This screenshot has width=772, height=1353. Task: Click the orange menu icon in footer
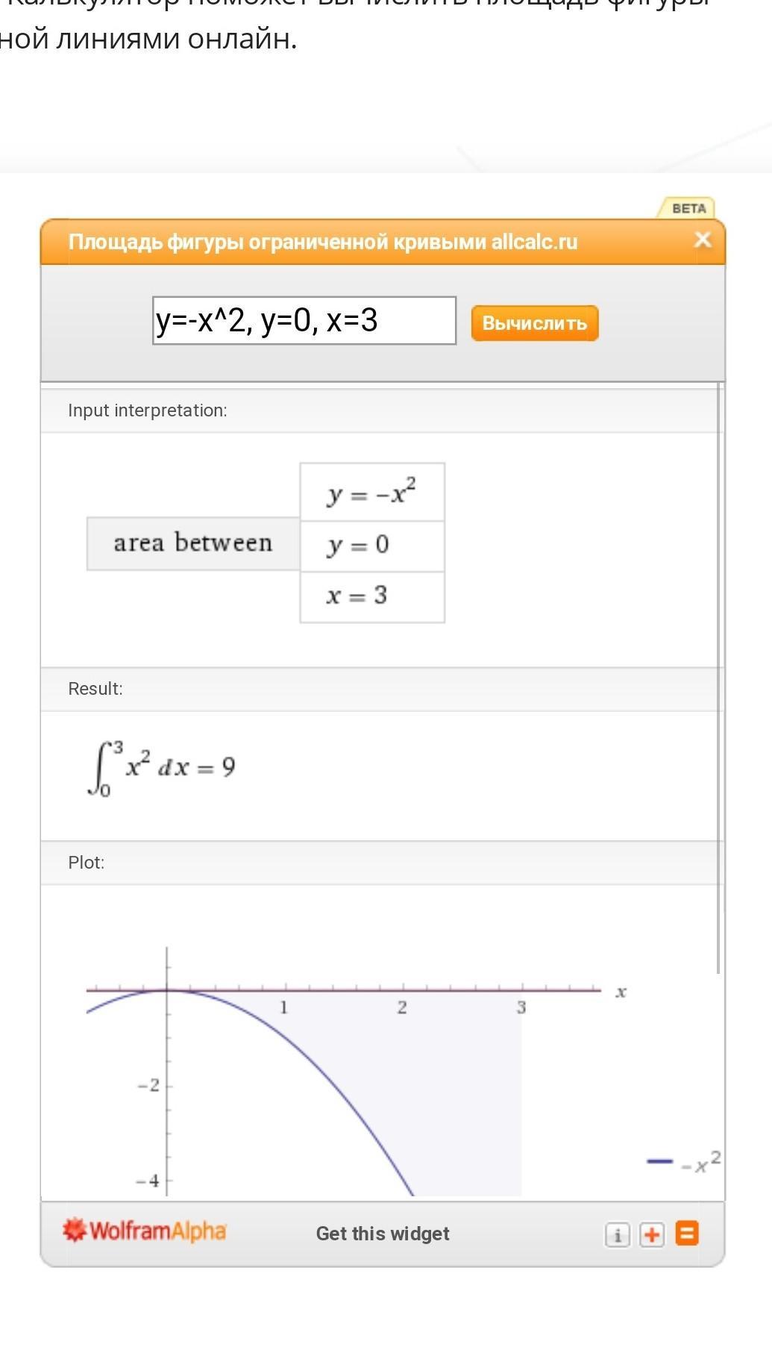(687, 1234)
